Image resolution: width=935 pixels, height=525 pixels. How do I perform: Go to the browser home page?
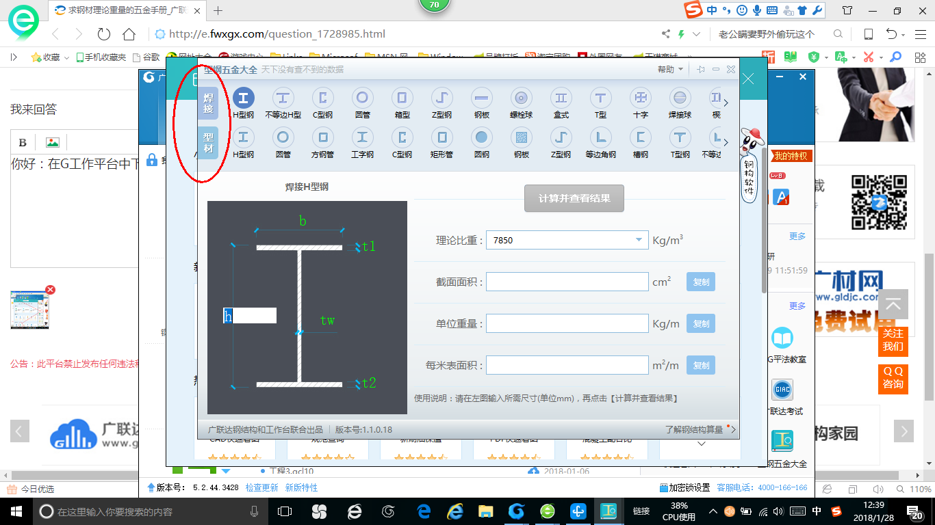(129, 34)
